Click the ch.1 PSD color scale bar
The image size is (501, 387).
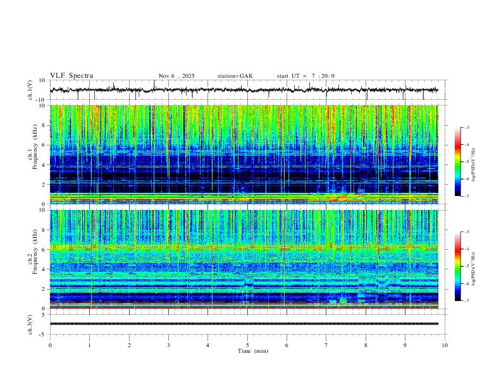pyautogui.click(x=457, y=162)
